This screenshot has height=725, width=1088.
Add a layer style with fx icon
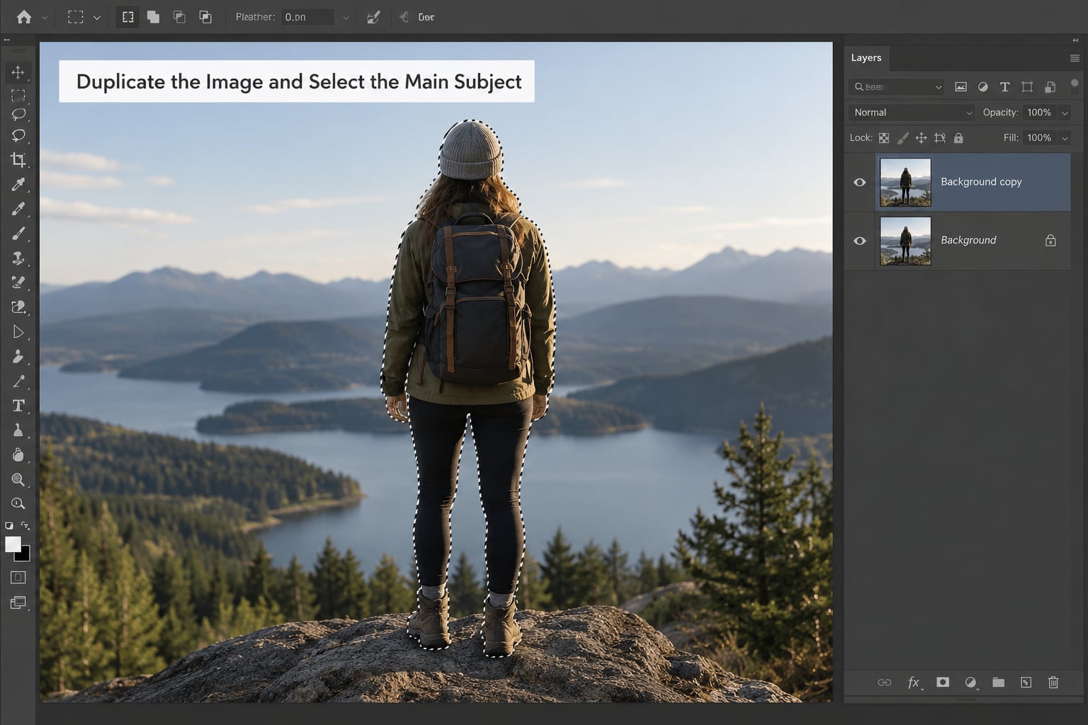click(x=914, y=683)
